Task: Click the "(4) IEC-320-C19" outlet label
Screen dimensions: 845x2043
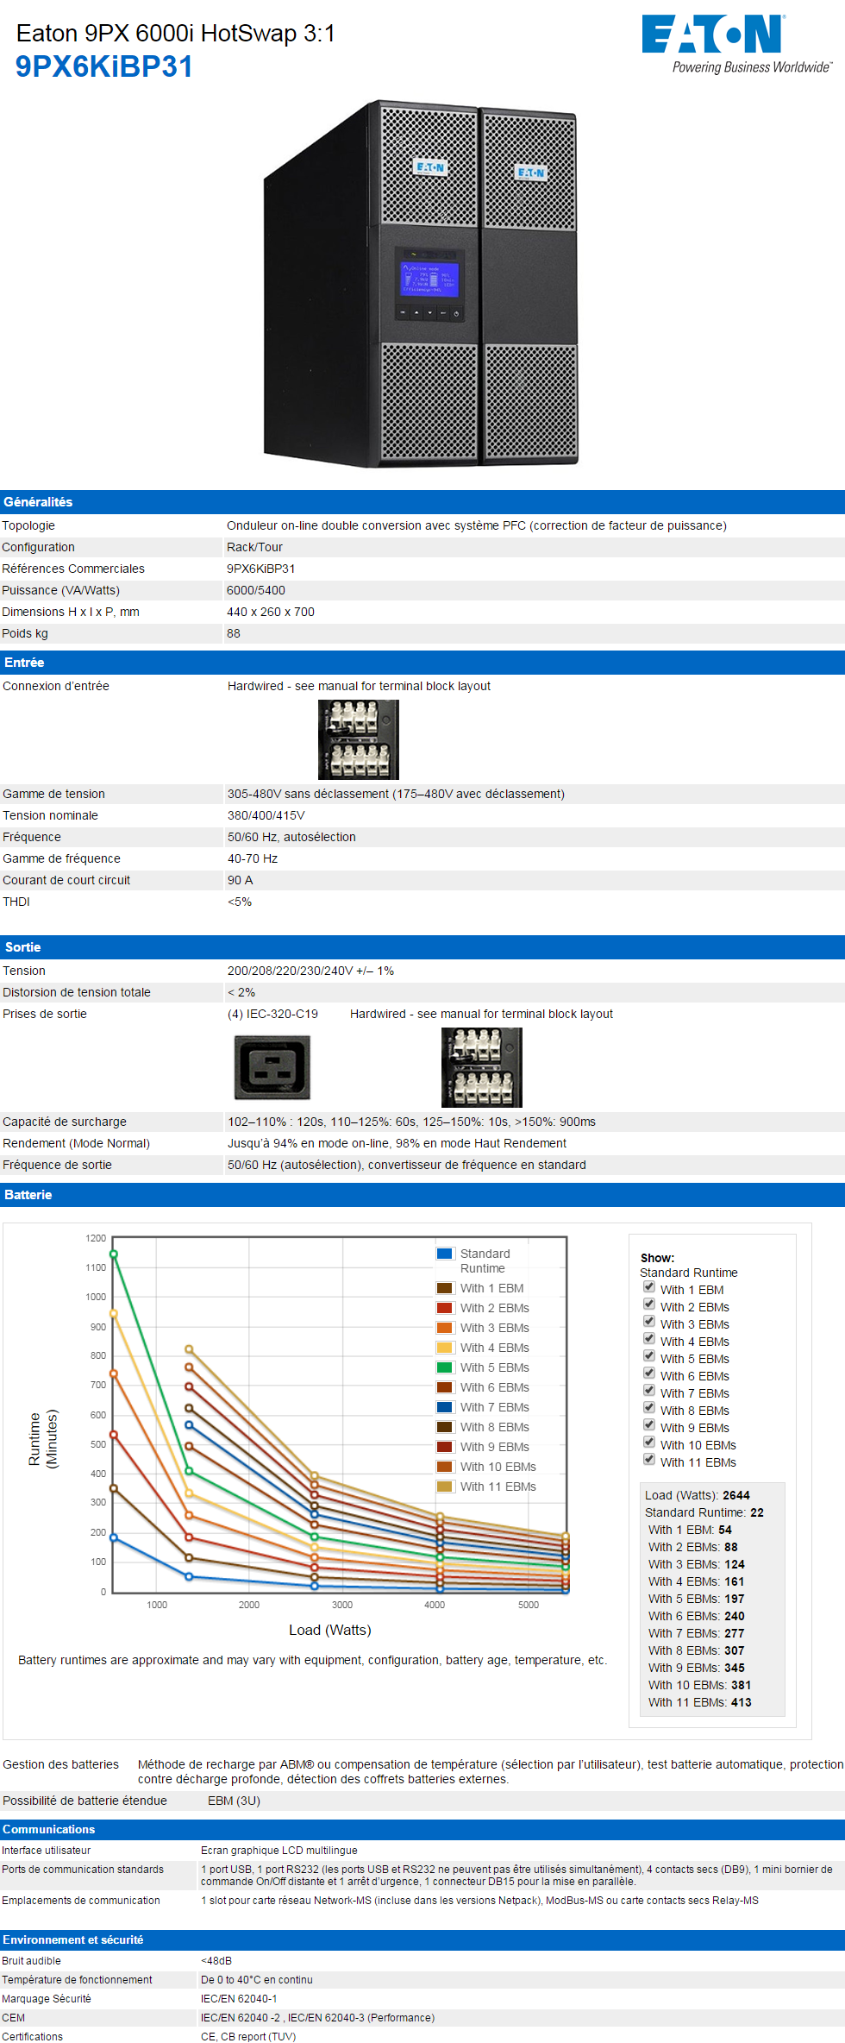Action: point(272,1014)
